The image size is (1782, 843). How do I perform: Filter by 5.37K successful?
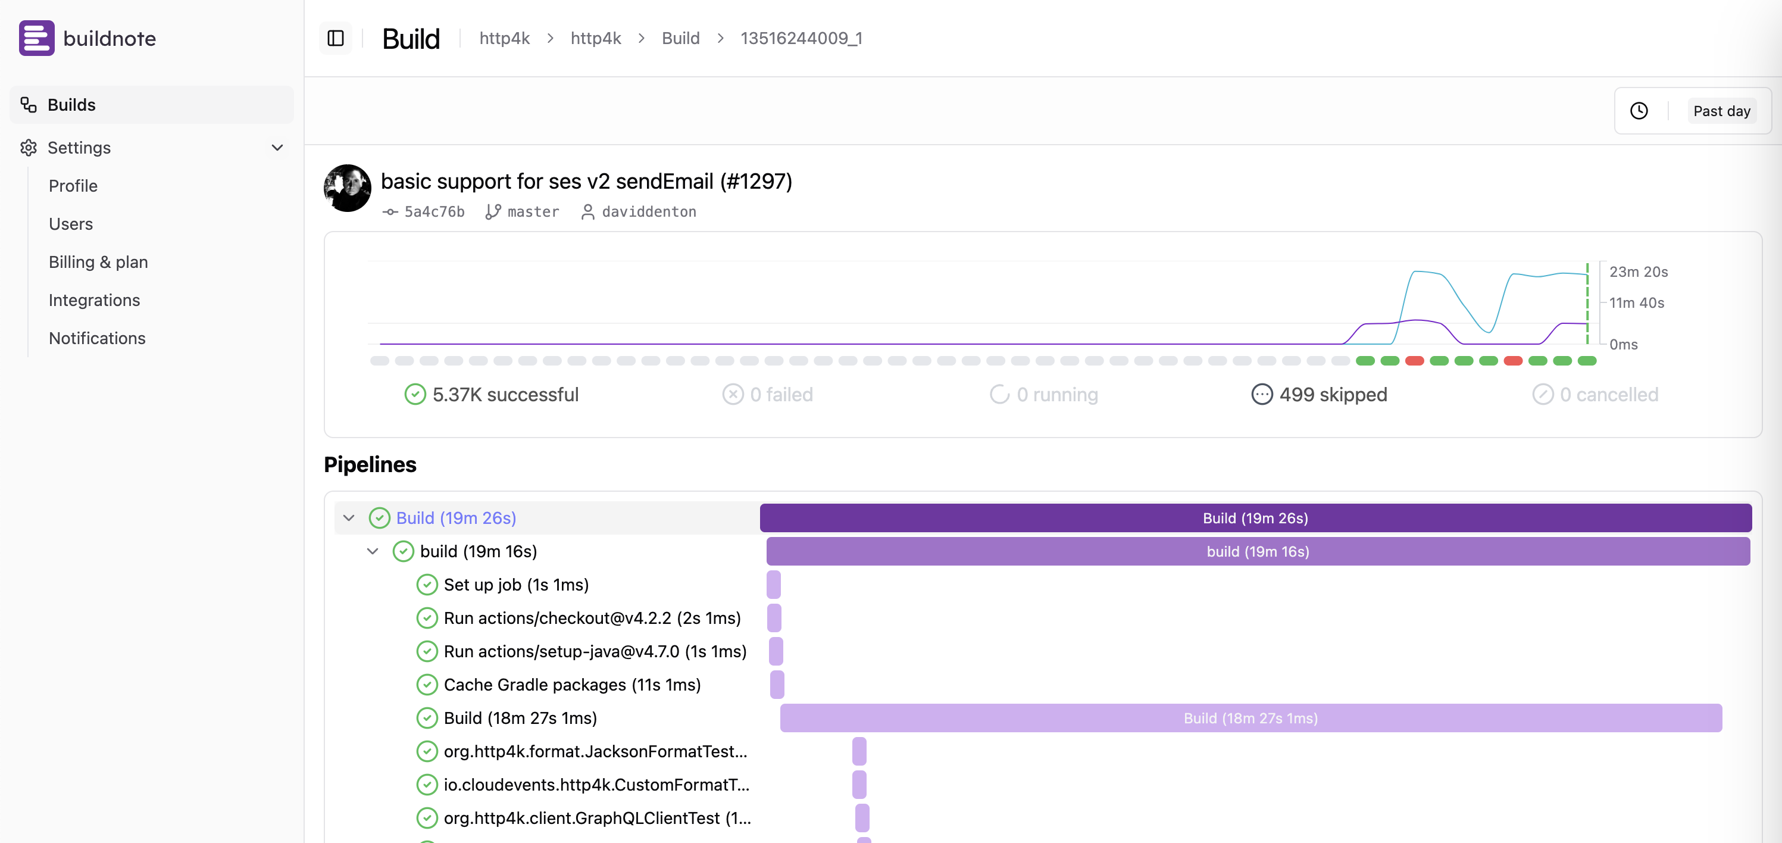coord(491,395)
